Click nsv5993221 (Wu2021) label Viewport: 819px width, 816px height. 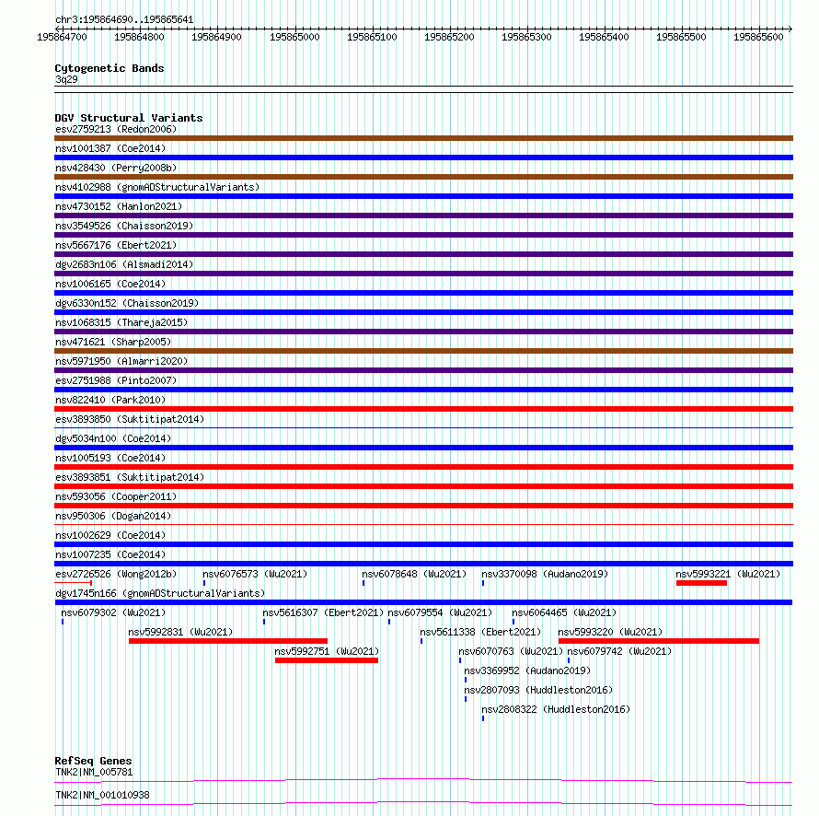pos(728,574)
